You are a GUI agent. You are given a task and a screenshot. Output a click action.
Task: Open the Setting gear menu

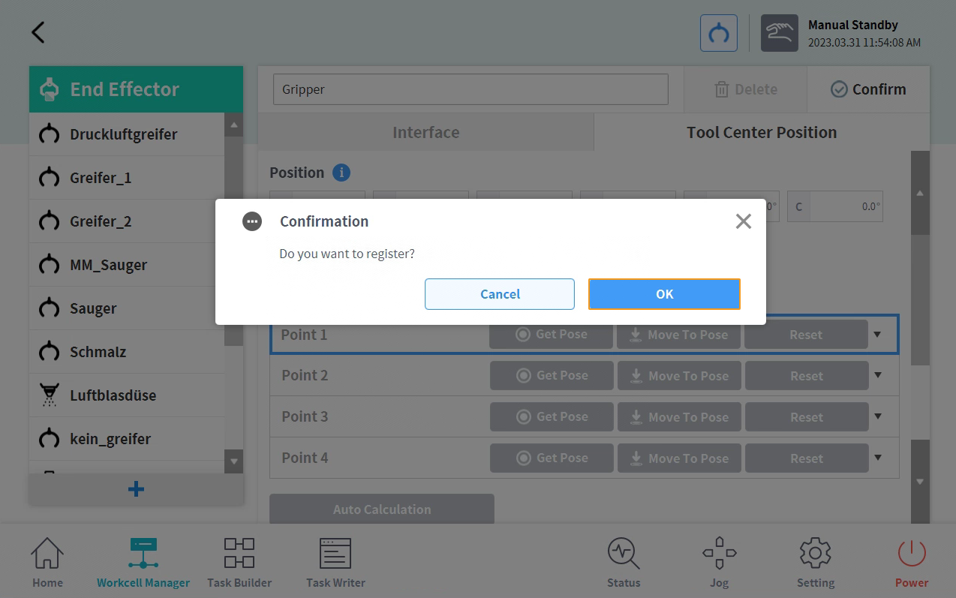(815, 562)
